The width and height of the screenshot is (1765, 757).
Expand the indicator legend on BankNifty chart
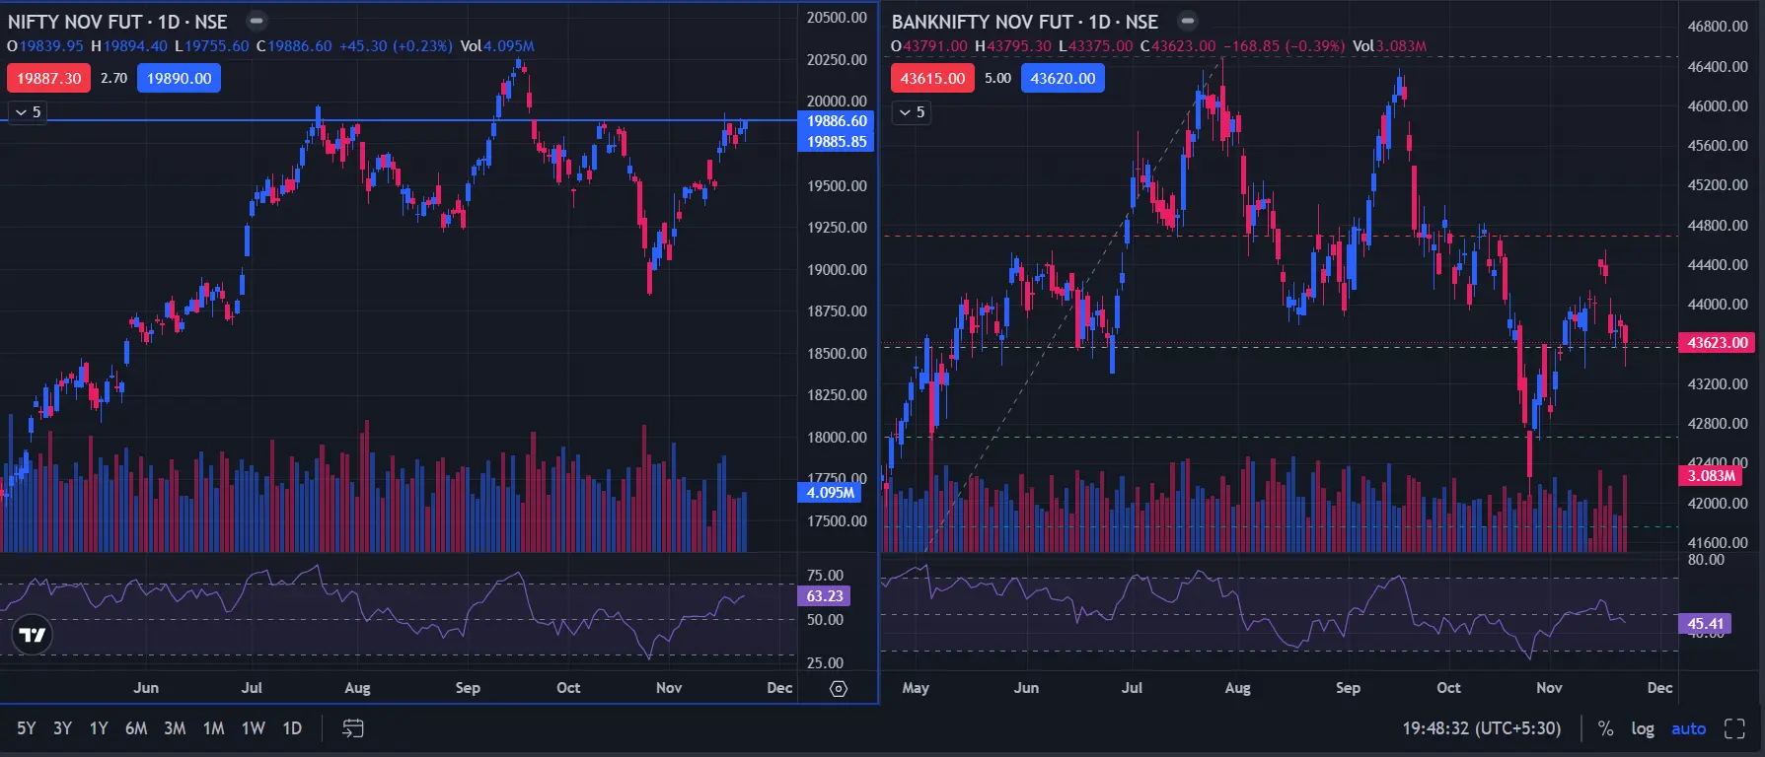point(911,112)
